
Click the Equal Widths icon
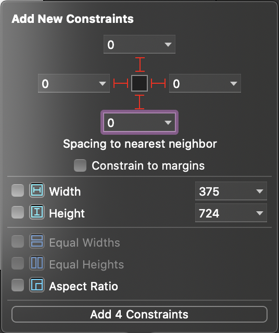(x=37, y=241)
